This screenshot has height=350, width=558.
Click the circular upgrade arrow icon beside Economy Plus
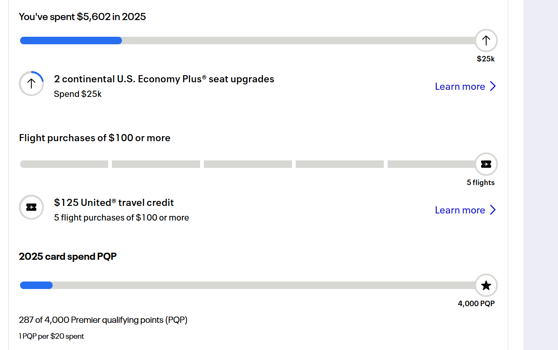[31, 84]
